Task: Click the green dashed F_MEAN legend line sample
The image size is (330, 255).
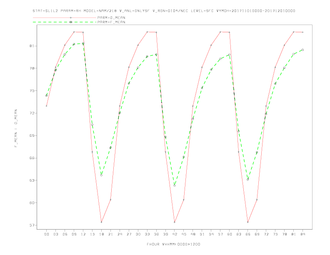Action: [x=65, y=22]
